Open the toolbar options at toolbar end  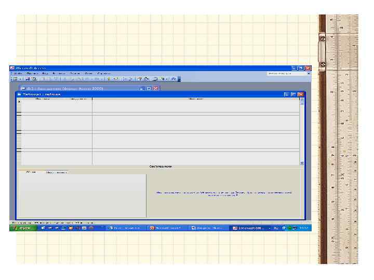point(179,79)
